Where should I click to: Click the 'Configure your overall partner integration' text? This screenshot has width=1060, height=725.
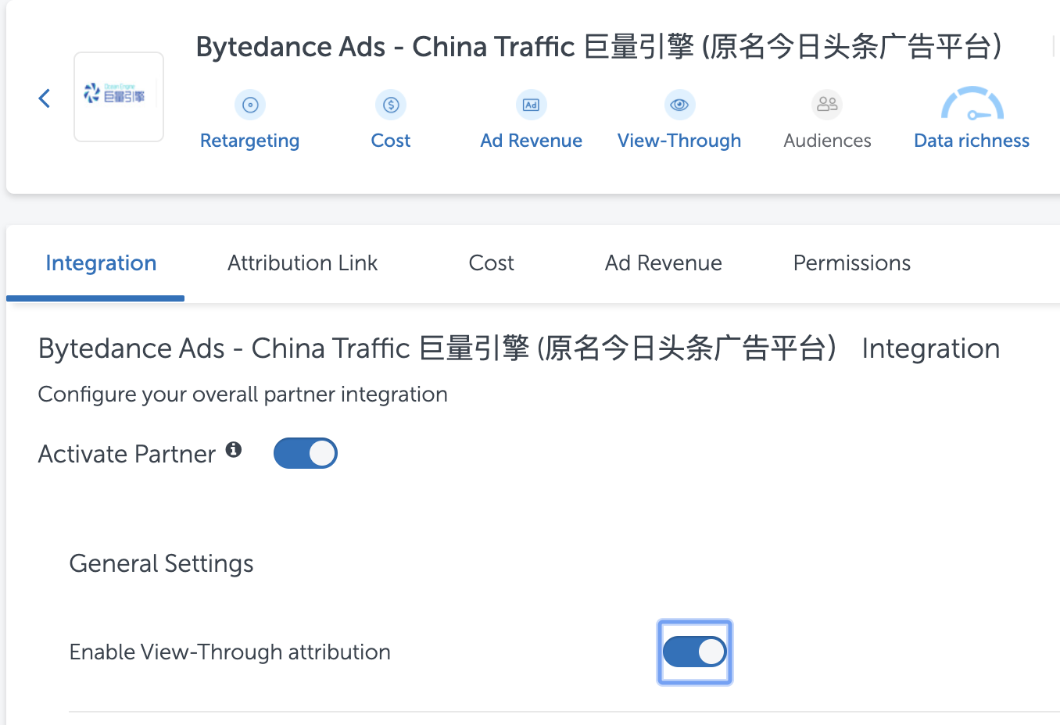pos(243,395)
